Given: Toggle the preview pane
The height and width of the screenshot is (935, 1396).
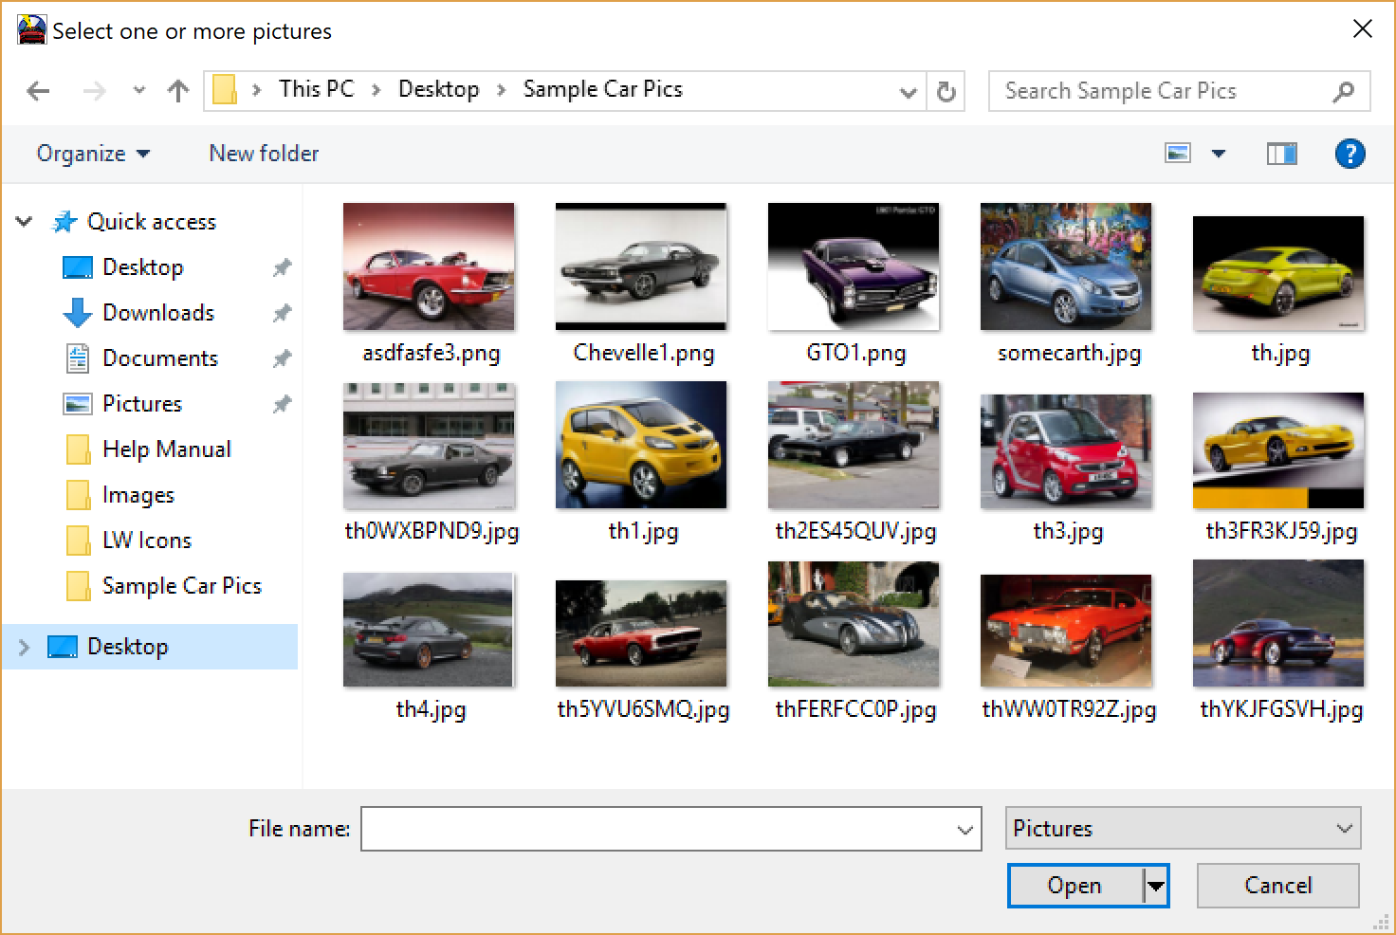Looking at the screenshot, I should click(1281, 153).
